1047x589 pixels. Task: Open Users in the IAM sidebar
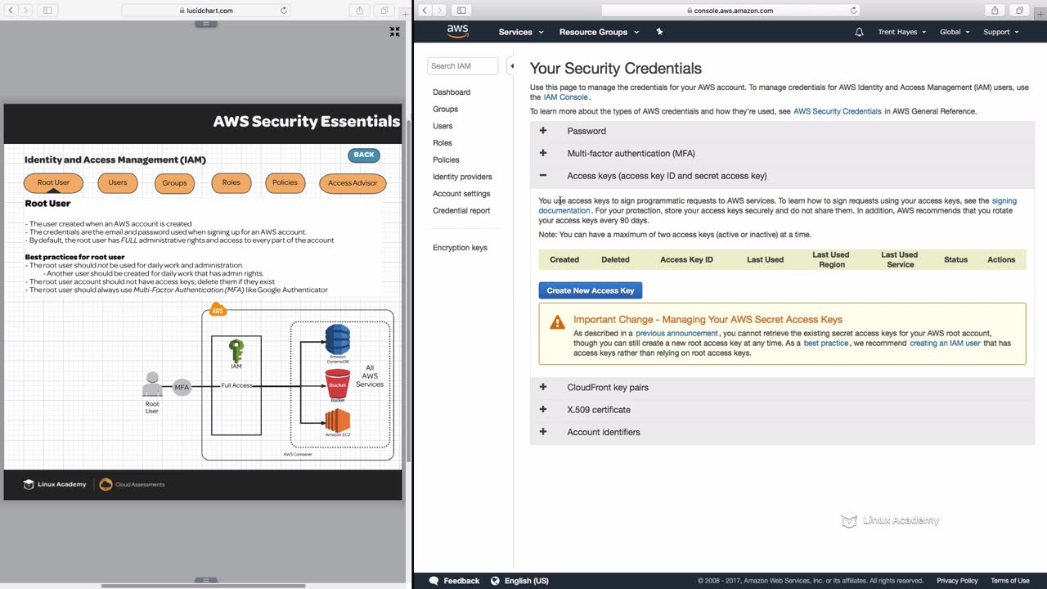[443, 126]
